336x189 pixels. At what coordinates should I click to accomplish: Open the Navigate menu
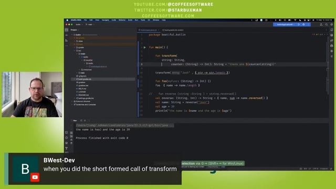105,20
